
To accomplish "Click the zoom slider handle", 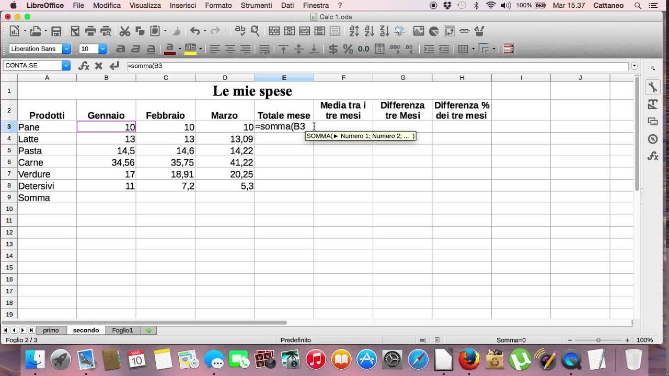I will tap(598, 340).
